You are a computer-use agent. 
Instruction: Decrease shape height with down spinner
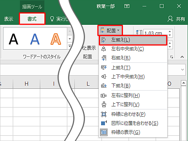coord(170,35)
